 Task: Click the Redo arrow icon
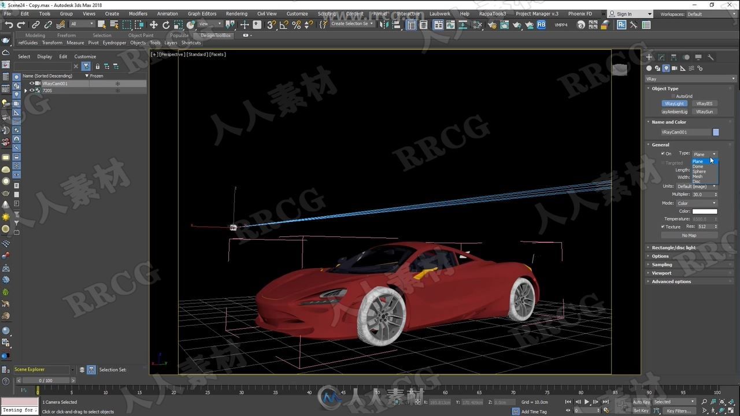coord(21,25)
